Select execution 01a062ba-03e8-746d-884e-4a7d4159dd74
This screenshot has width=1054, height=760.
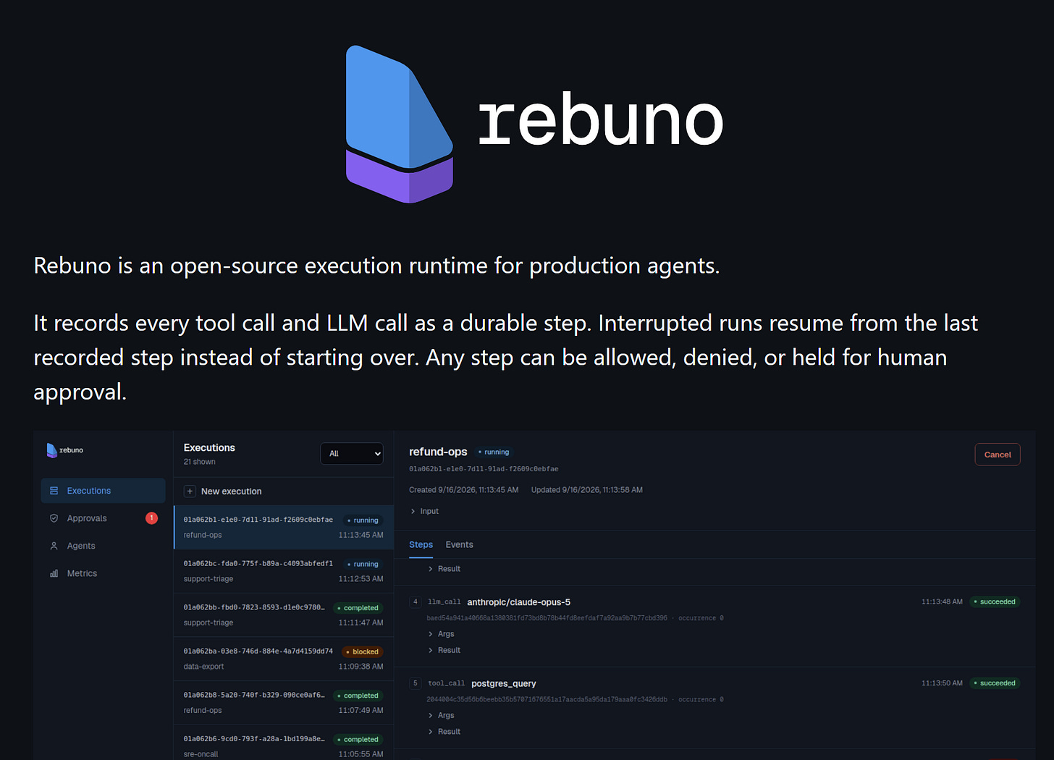point(284,659)
